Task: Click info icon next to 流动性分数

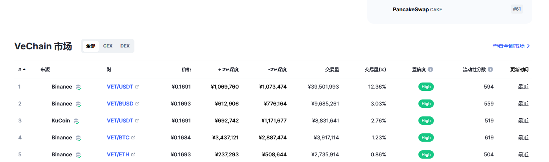Action: (490, 70)
